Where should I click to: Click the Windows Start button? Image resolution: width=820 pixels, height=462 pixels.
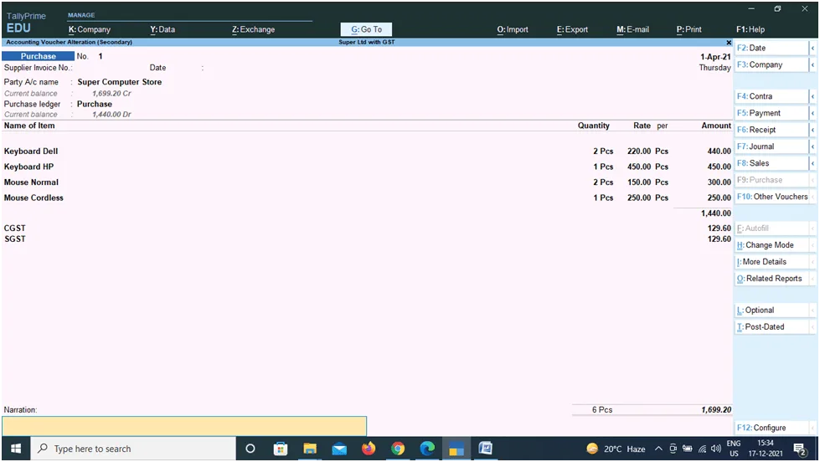coord(15,449)
